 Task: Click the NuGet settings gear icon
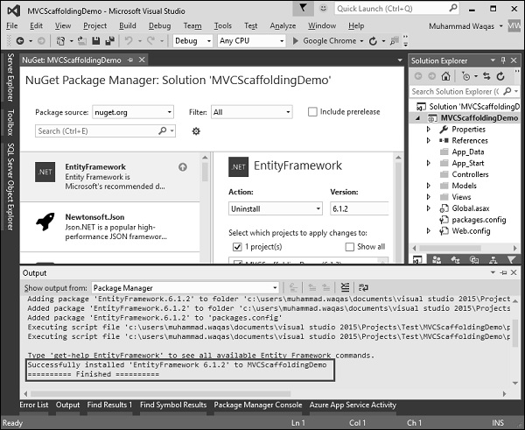(196, 131)
